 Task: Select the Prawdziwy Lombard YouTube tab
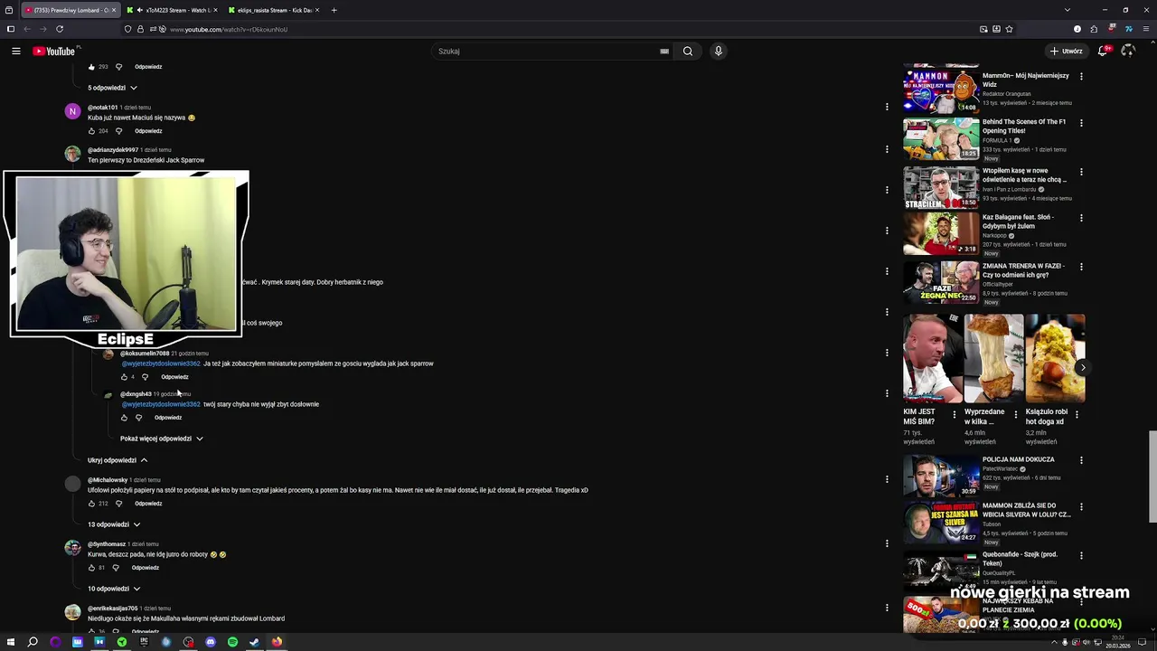click(x=69, y=10)
